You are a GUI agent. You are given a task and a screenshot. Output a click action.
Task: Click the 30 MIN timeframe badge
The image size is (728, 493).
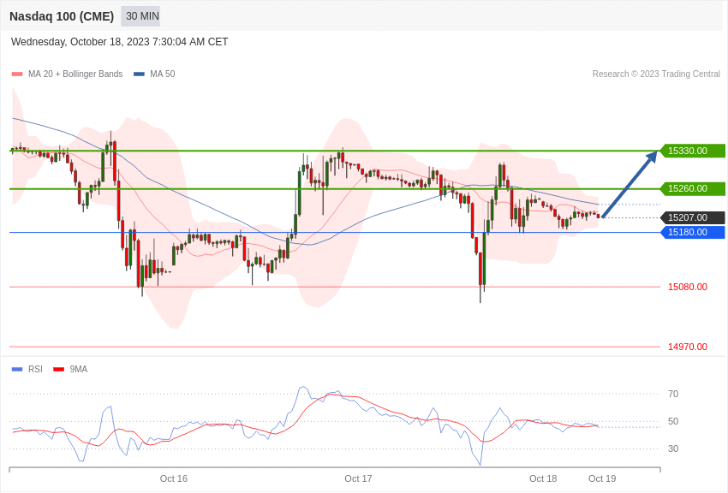point(140,16)
